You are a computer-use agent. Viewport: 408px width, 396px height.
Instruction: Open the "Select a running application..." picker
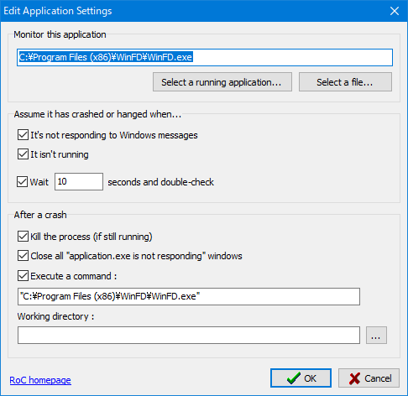point(222,82)
